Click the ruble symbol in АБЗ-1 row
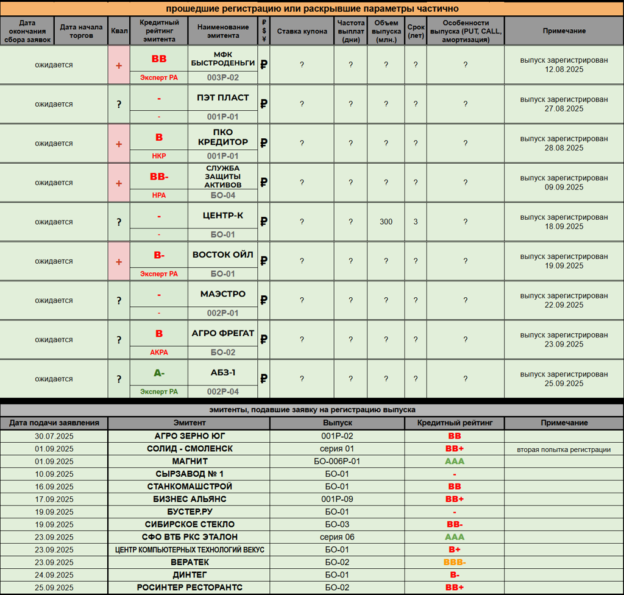 pos(264,379)
